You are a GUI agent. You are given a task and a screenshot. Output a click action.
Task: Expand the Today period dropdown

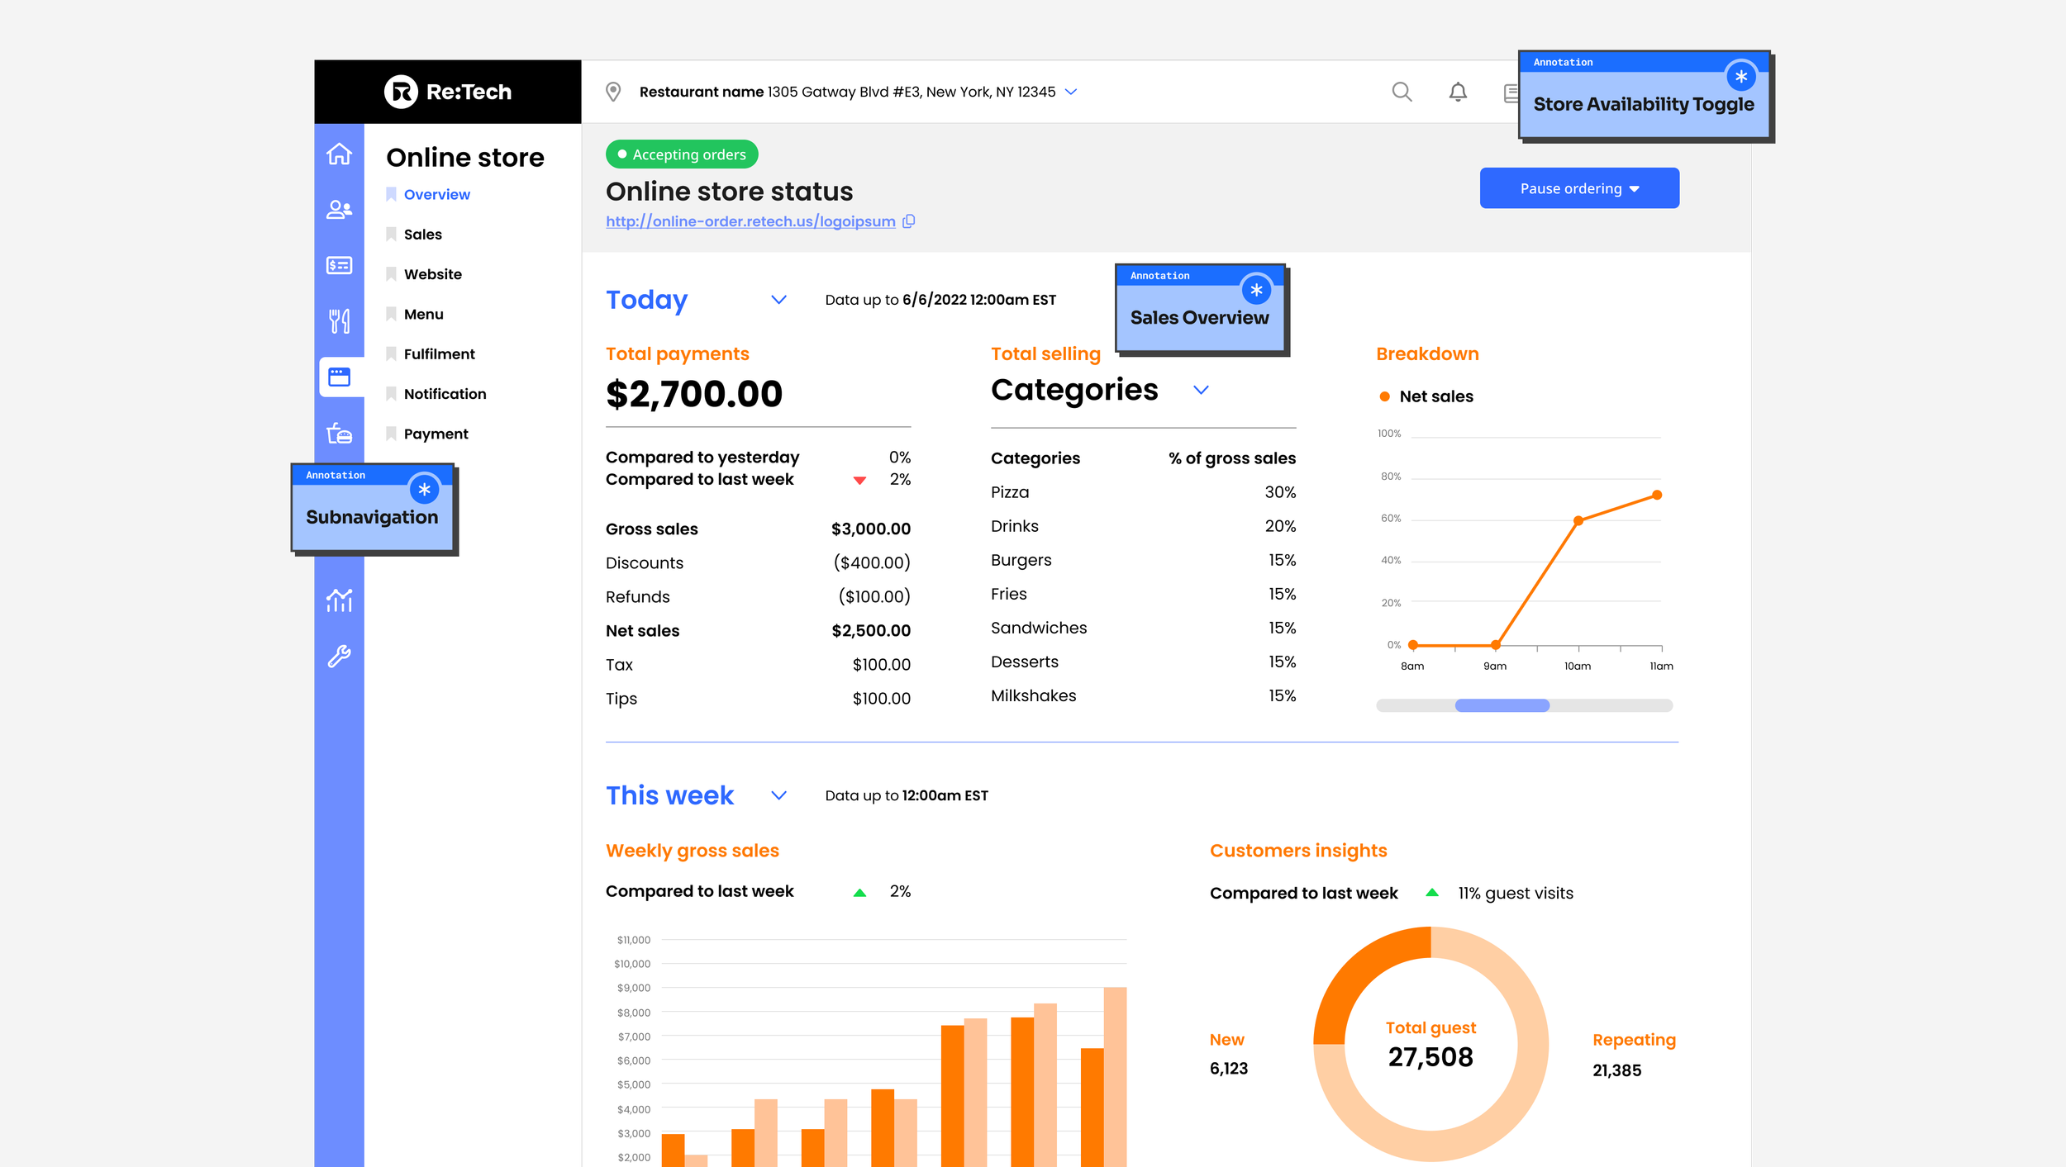(778, 300)
